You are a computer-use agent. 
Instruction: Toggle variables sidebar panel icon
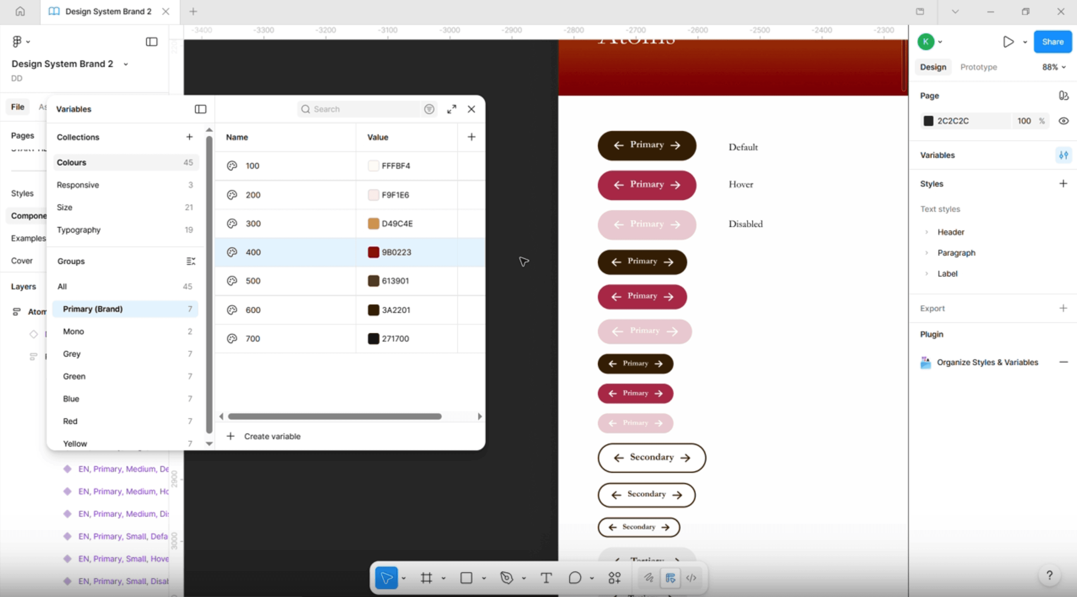[x=200, y=109]
